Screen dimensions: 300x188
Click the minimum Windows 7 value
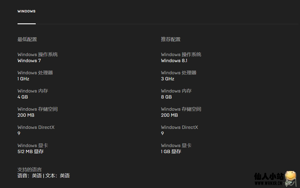tap(29, 61)
